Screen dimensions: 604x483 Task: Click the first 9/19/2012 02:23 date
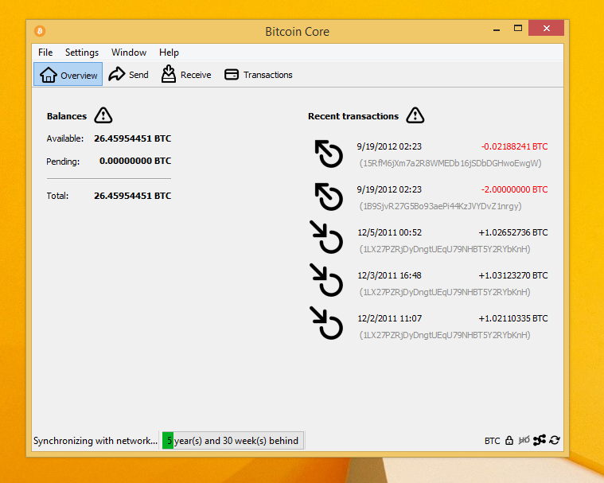(x=389, y=146)
